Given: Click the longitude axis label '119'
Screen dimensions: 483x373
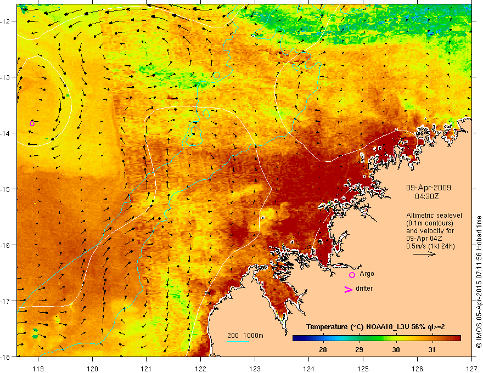Looking at the screenshot, I should click(38, 369).
